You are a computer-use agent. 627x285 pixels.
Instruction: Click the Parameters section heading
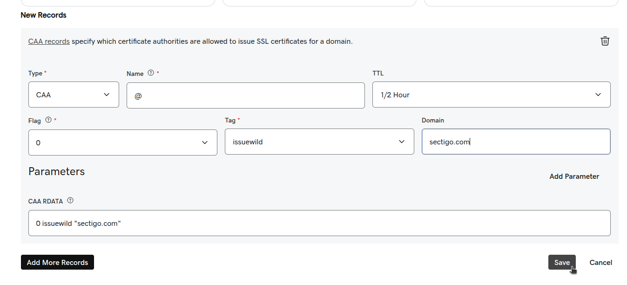coord(56,171)
